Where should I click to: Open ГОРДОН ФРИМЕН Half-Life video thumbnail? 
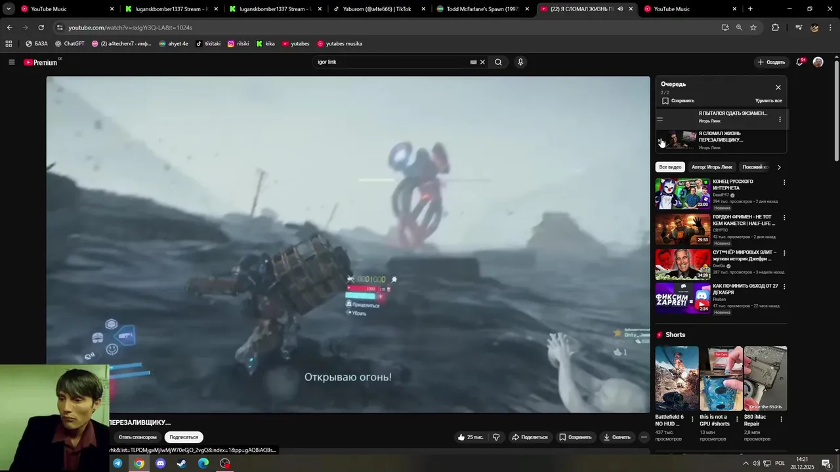(x=682, y=229)
